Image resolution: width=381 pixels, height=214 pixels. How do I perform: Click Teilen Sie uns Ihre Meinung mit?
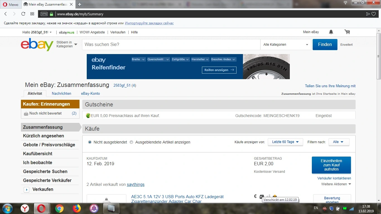pos(330,86)
